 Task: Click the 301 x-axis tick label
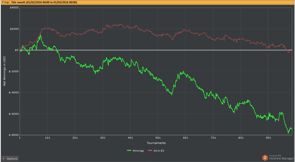[x=103, y=138]
